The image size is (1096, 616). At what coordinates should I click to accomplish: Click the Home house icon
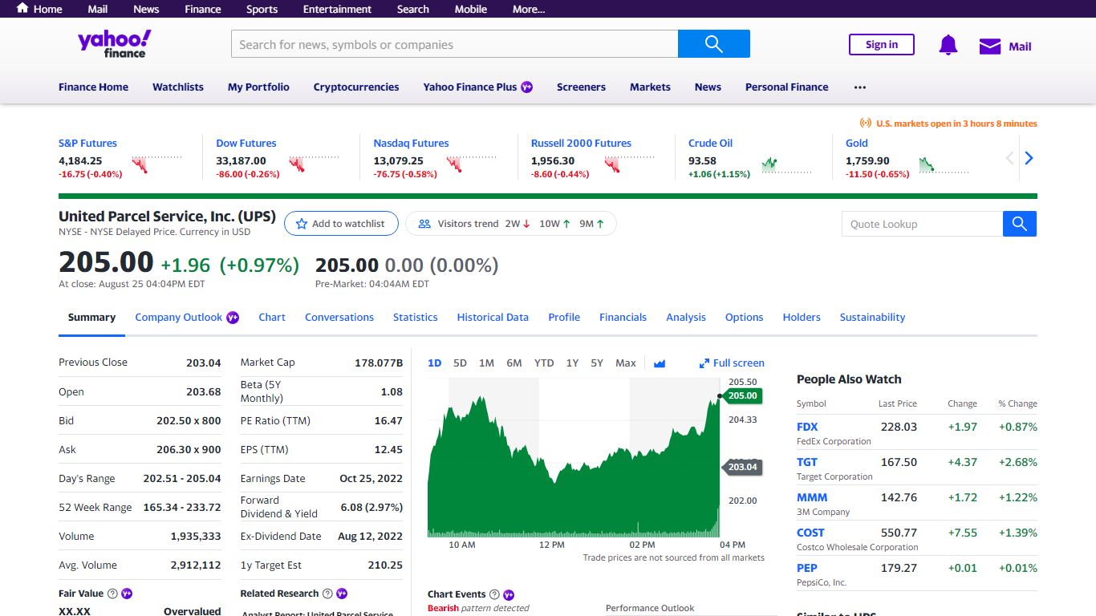point(22,9)
